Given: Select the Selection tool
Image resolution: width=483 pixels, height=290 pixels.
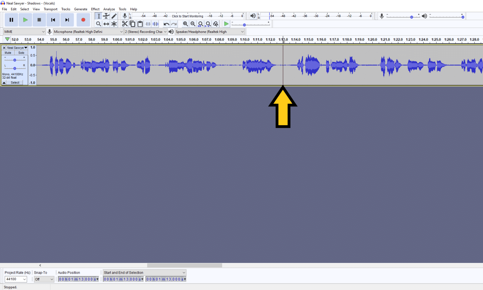Looking at the screenshot, I should pos(99,16).
